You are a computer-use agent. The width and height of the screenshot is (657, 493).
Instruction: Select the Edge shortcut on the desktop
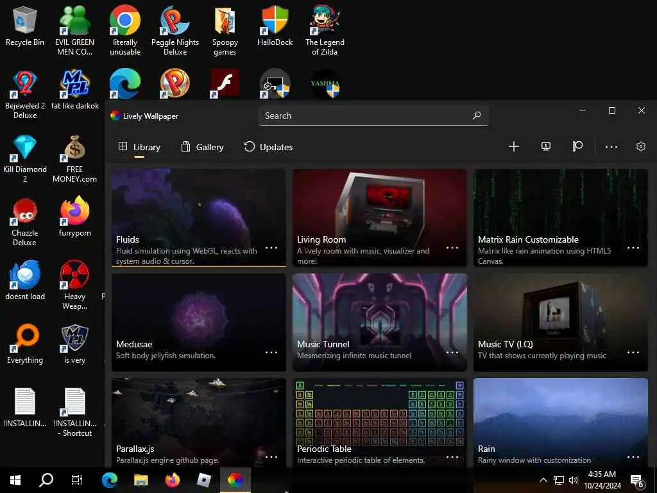[125, 84]
